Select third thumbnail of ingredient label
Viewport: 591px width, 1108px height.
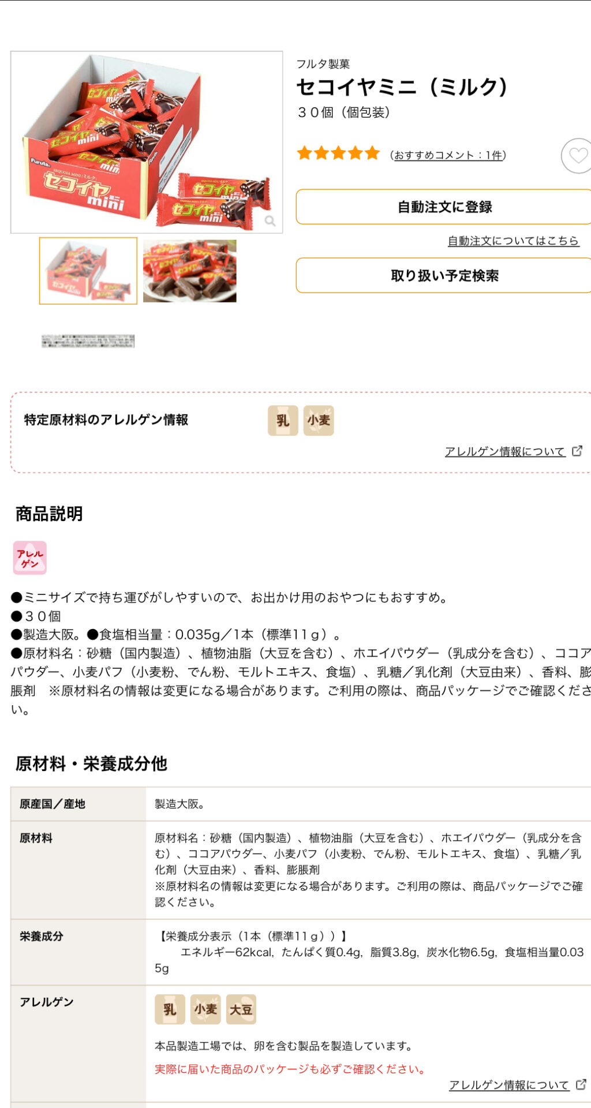coord(88,340)
